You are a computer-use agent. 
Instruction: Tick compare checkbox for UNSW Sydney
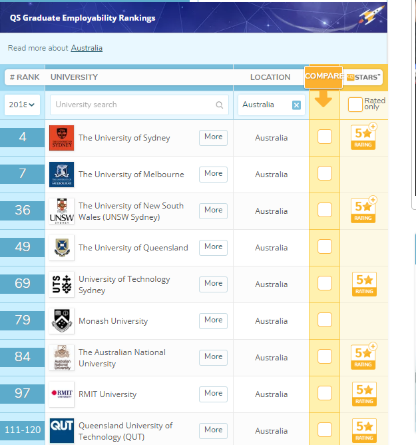click(325, 210)
